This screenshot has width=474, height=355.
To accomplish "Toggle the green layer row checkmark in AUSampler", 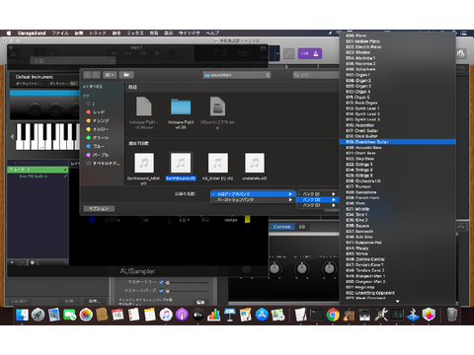I will 65,170.
